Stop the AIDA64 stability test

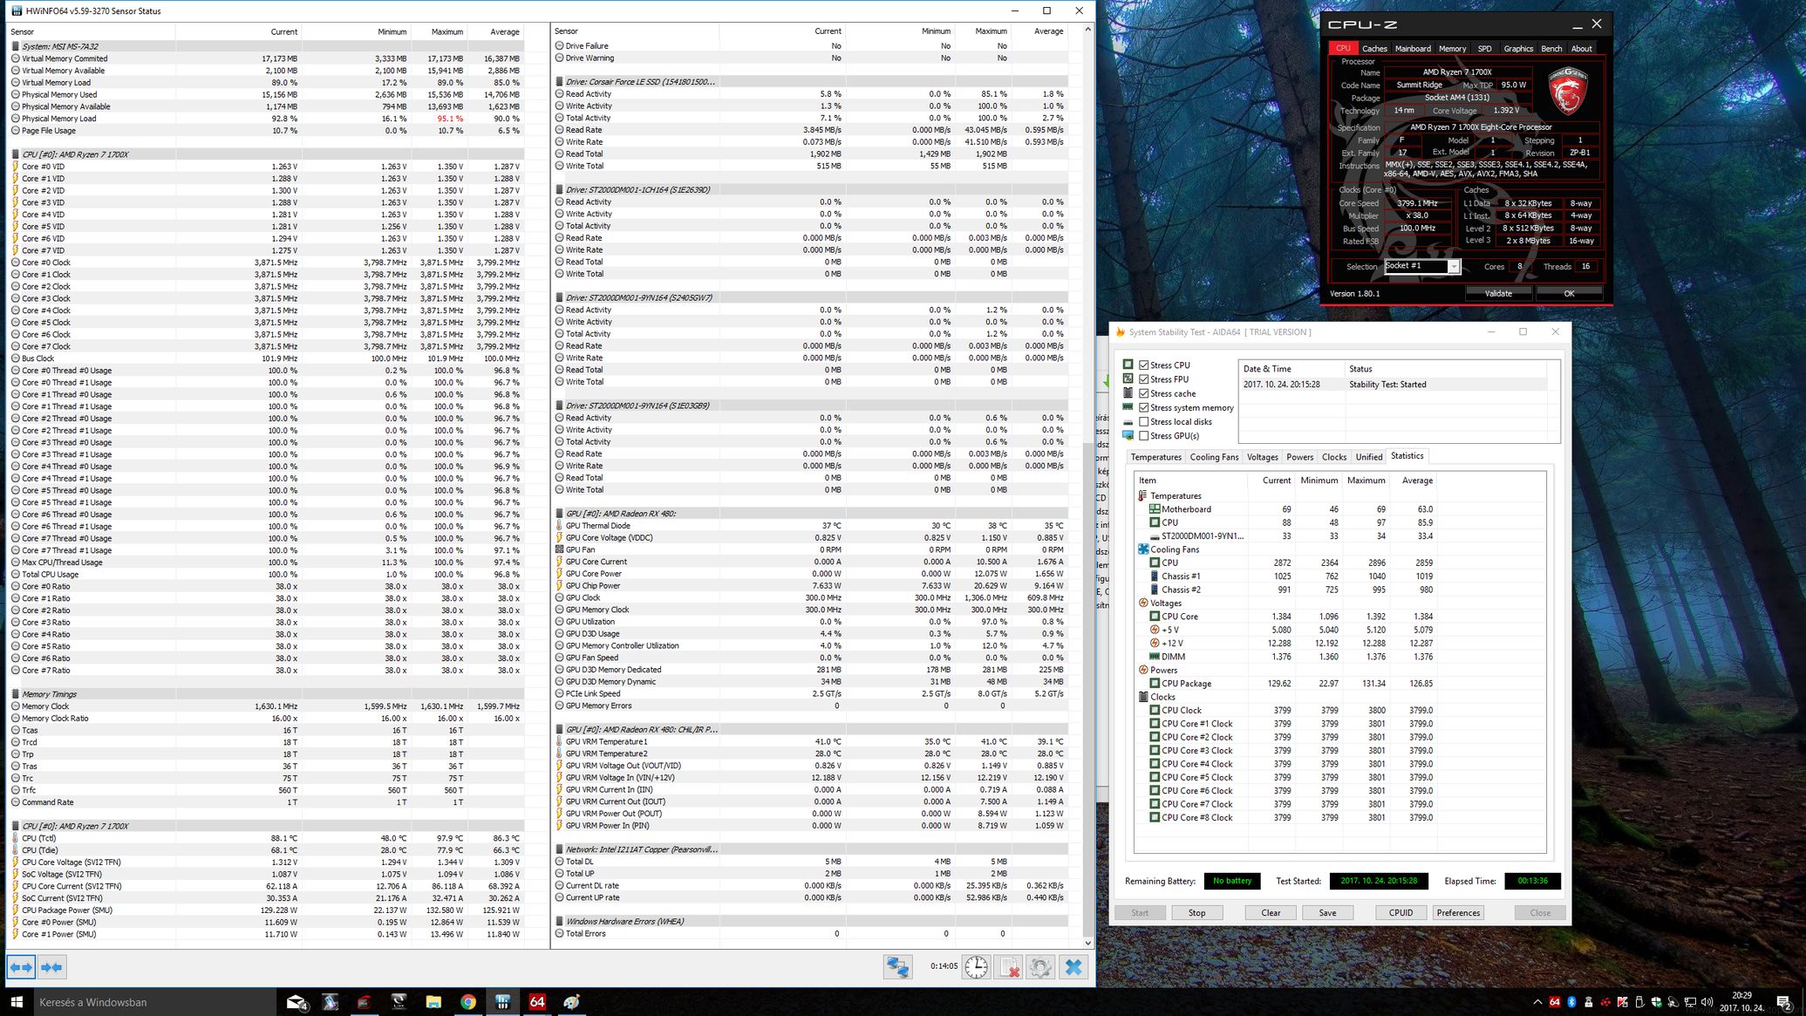pos(1196,913)
